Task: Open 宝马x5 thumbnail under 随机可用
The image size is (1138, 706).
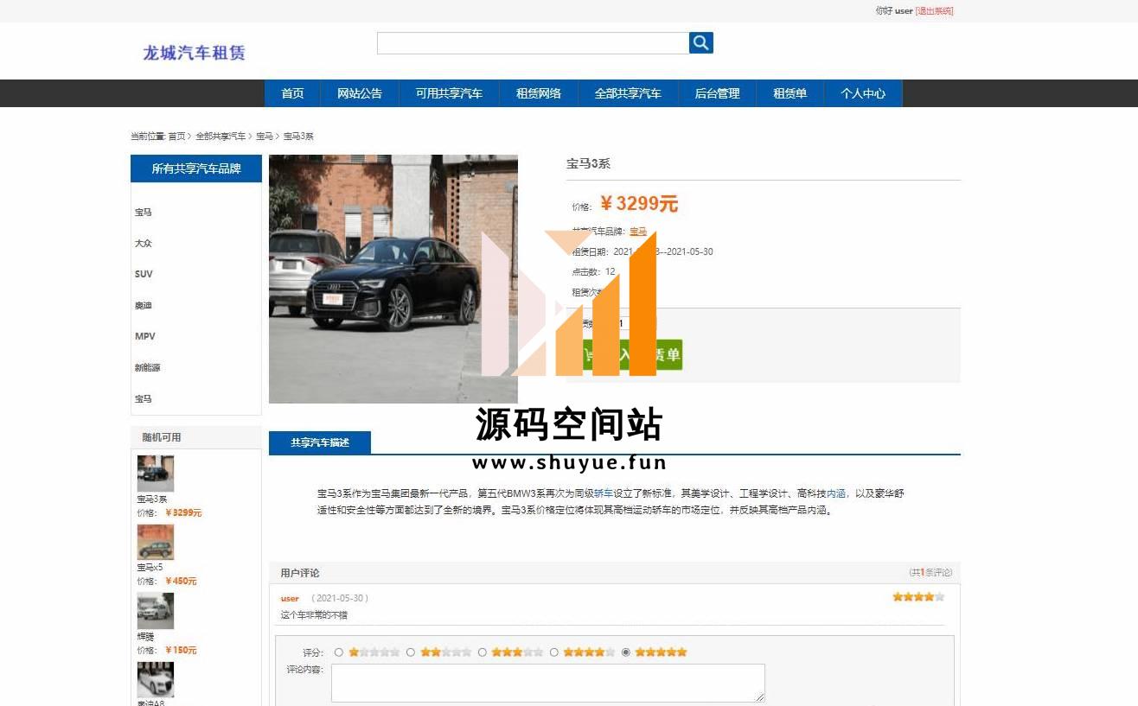Action: coord(156,542)
